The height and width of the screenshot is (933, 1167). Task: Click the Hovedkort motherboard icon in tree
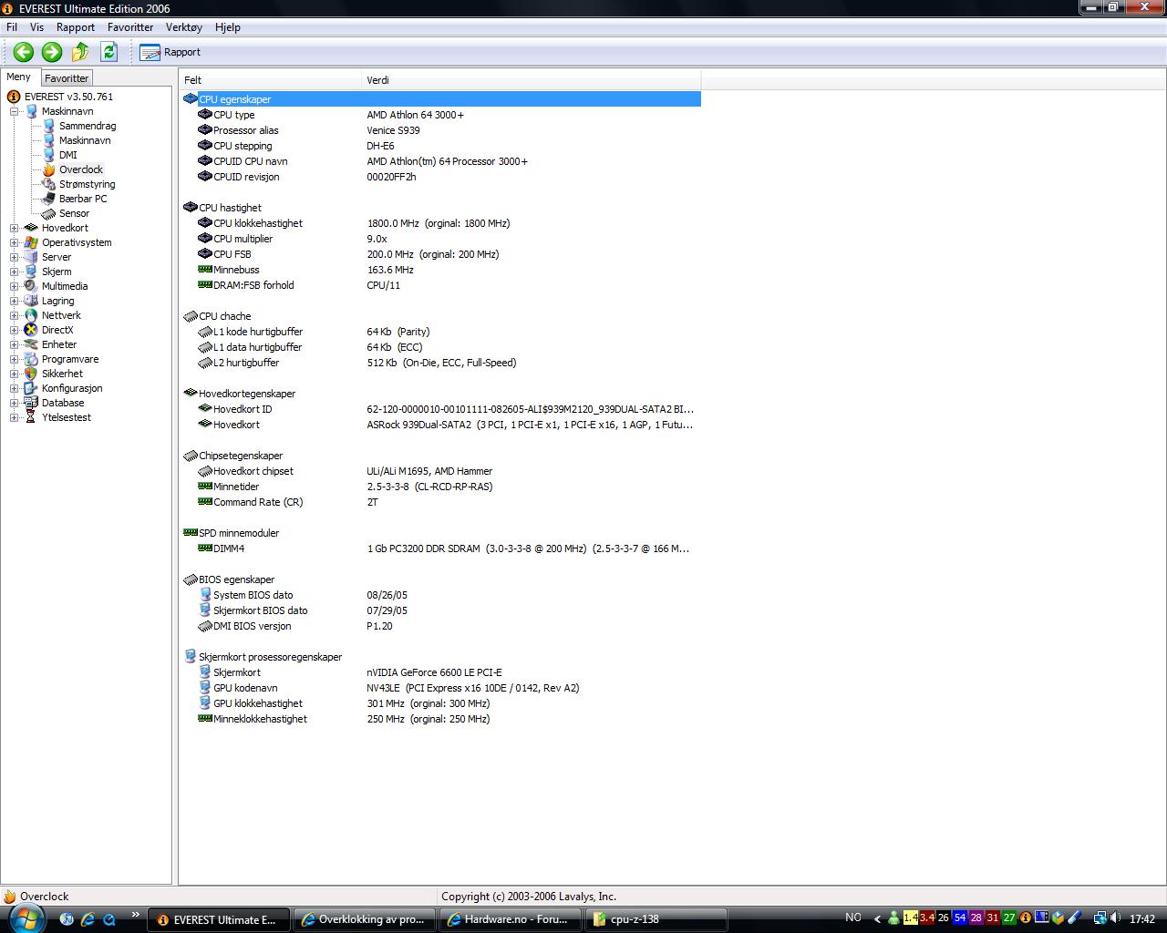(x=31, y=228)
